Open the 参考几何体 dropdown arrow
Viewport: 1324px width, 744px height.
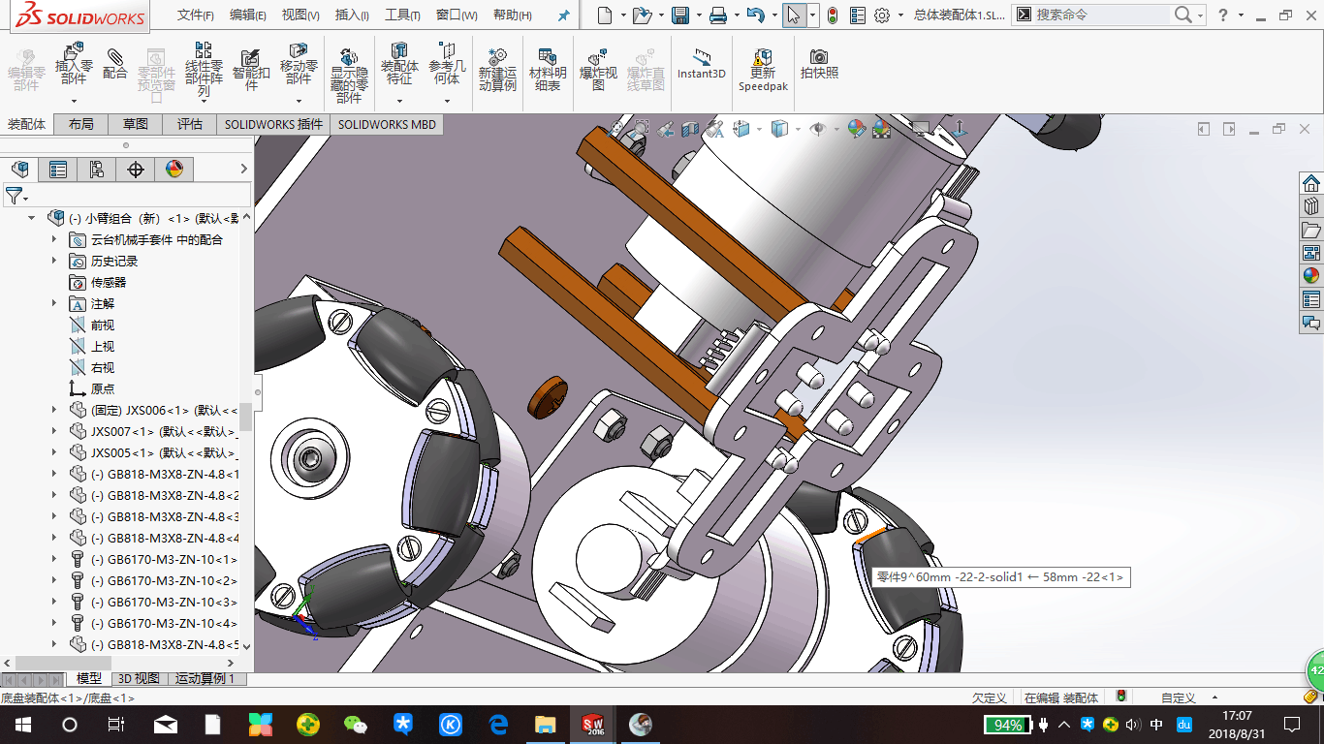point(447,100)
